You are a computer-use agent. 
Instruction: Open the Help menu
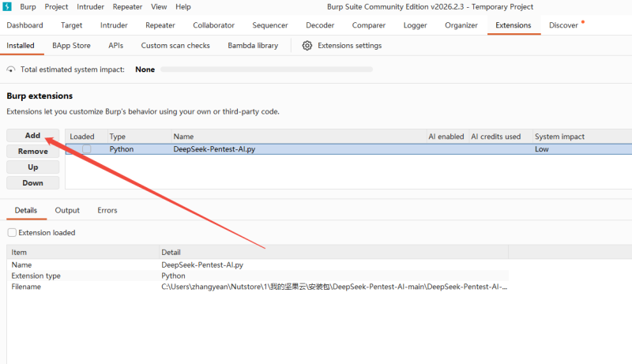click(183, 6)
